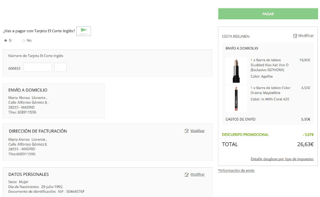The width and height of the screenshot is (320, 197).
Task: Focus the first card number field
Action: point(38,67)
